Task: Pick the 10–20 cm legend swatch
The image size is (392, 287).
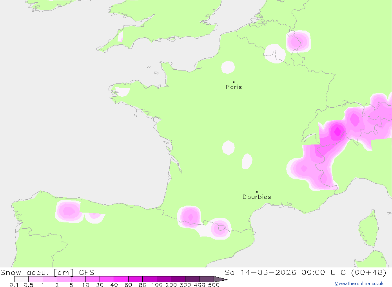Action: click(x=93, y=279)
